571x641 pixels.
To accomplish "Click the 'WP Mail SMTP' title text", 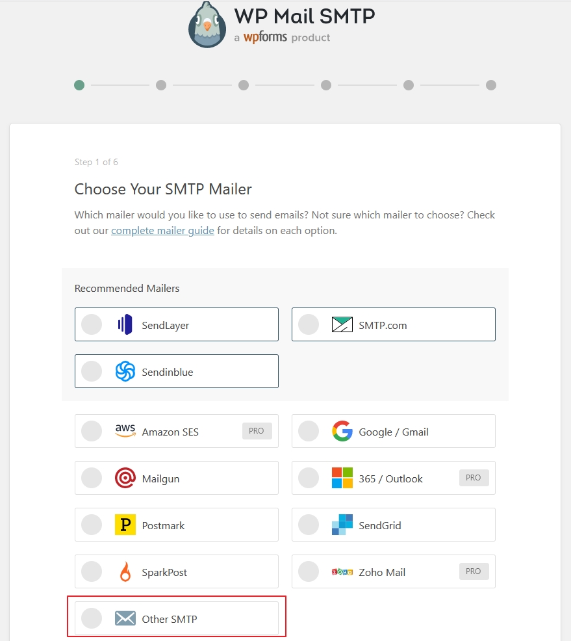I will (x=304, y=16).
